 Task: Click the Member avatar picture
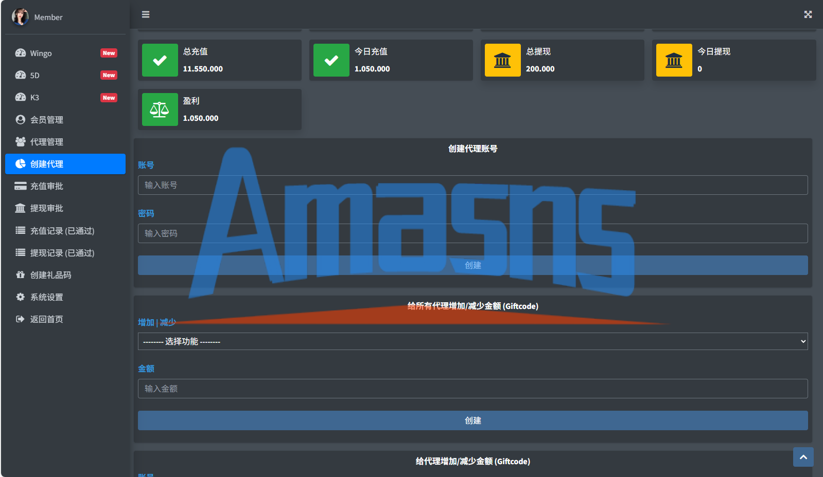(20, 17)
